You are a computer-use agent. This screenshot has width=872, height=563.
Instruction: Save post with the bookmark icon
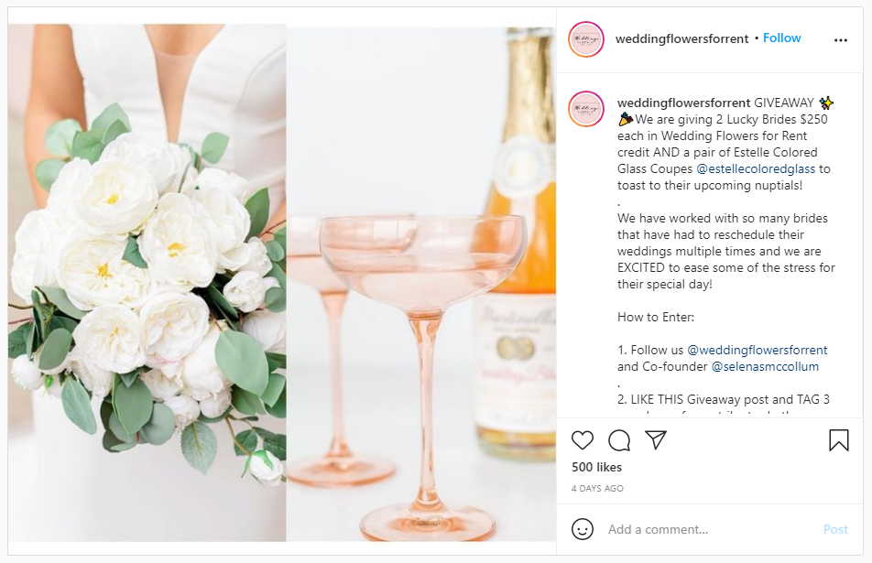pos(839,440)
